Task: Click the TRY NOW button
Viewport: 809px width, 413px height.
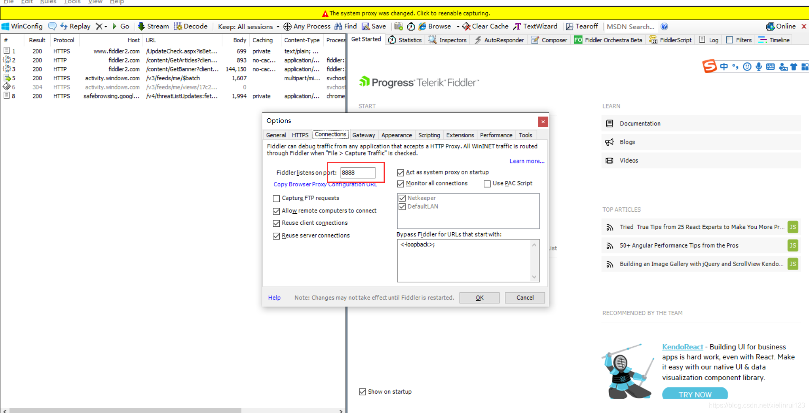Action: pos(695,394)
